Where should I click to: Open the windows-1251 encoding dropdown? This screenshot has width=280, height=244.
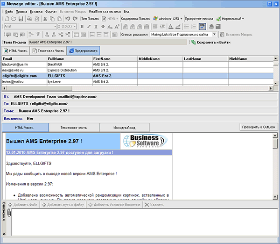click(x=181, y=19)
